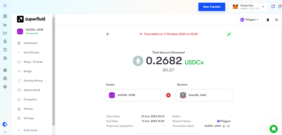282x135 pixels.
Task: Click the far-left bank icon
Action: 5,70
